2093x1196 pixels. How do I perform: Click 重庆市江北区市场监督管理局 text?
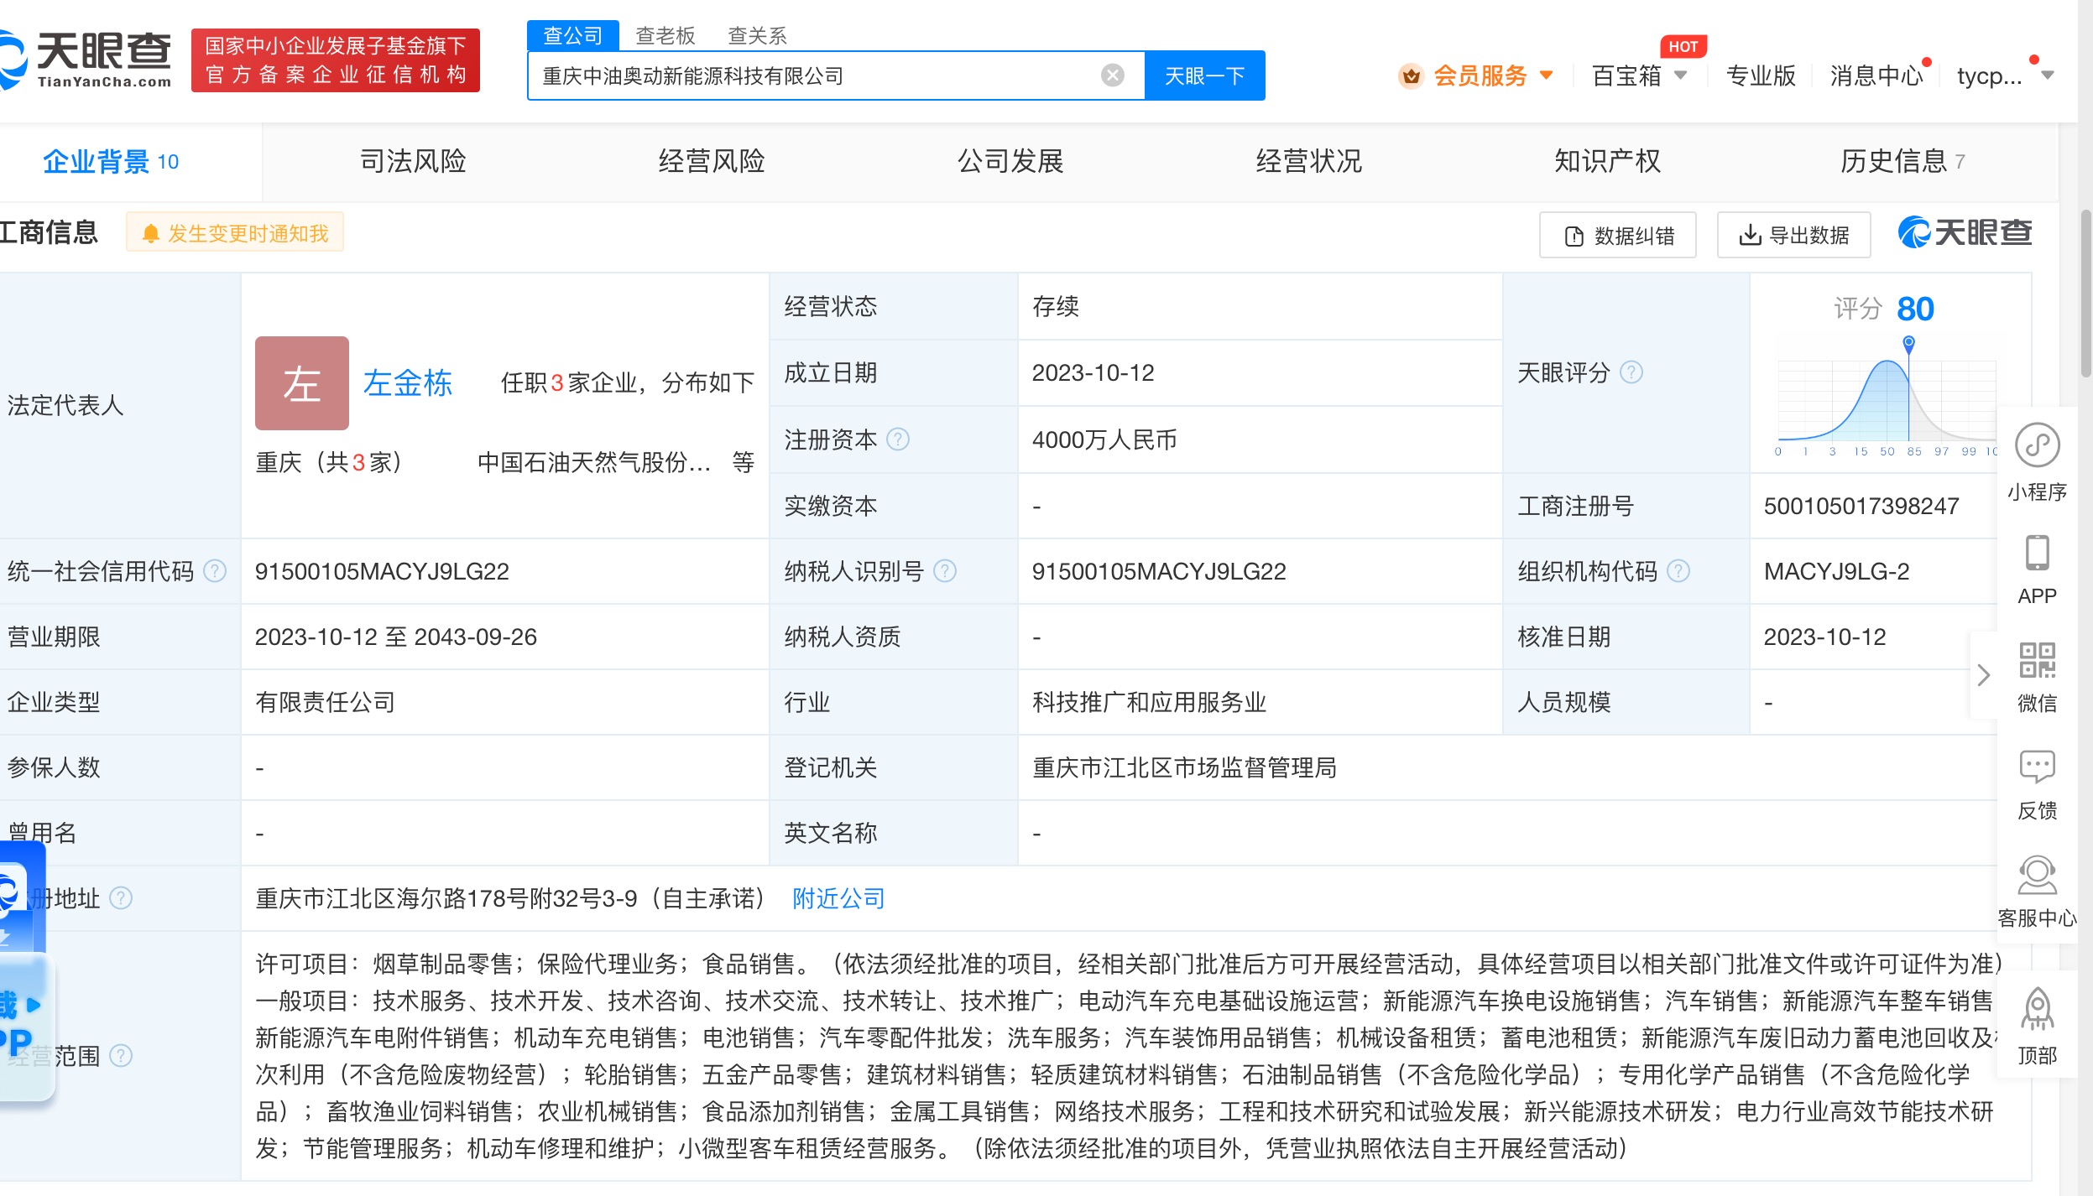1184,767
